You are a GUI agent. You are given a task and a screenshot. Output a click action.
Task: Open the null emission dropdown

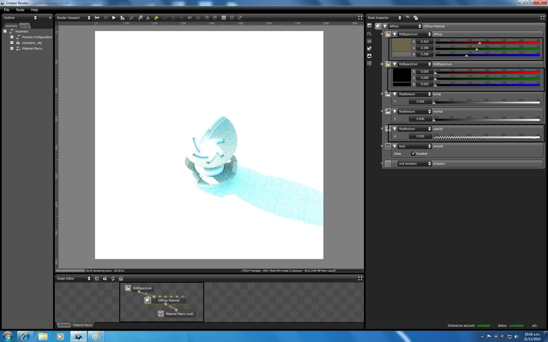tap(414, 164)
